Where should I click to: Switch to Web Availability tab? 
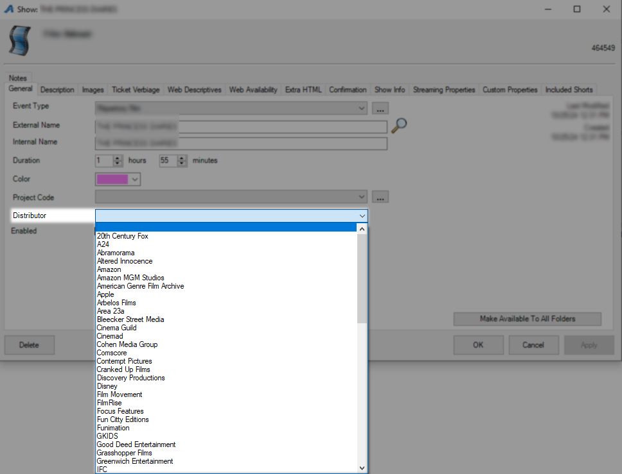253,90
